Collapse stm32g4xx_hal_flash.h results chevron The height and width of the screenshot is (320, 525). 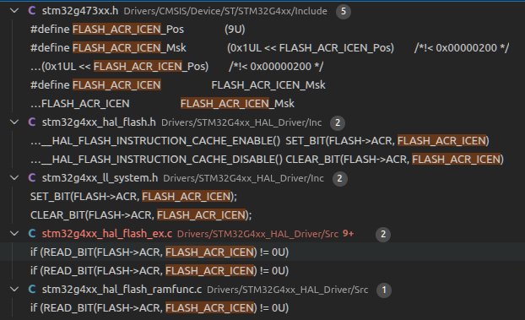click(x=14, y=122)
